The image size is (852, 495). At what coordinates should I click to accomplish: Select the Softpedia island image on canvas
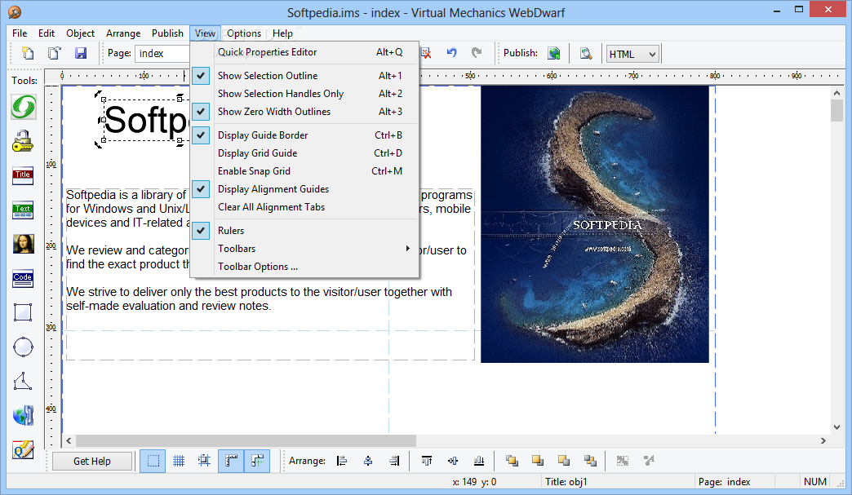pyautogui.click(x=594, y=224)
